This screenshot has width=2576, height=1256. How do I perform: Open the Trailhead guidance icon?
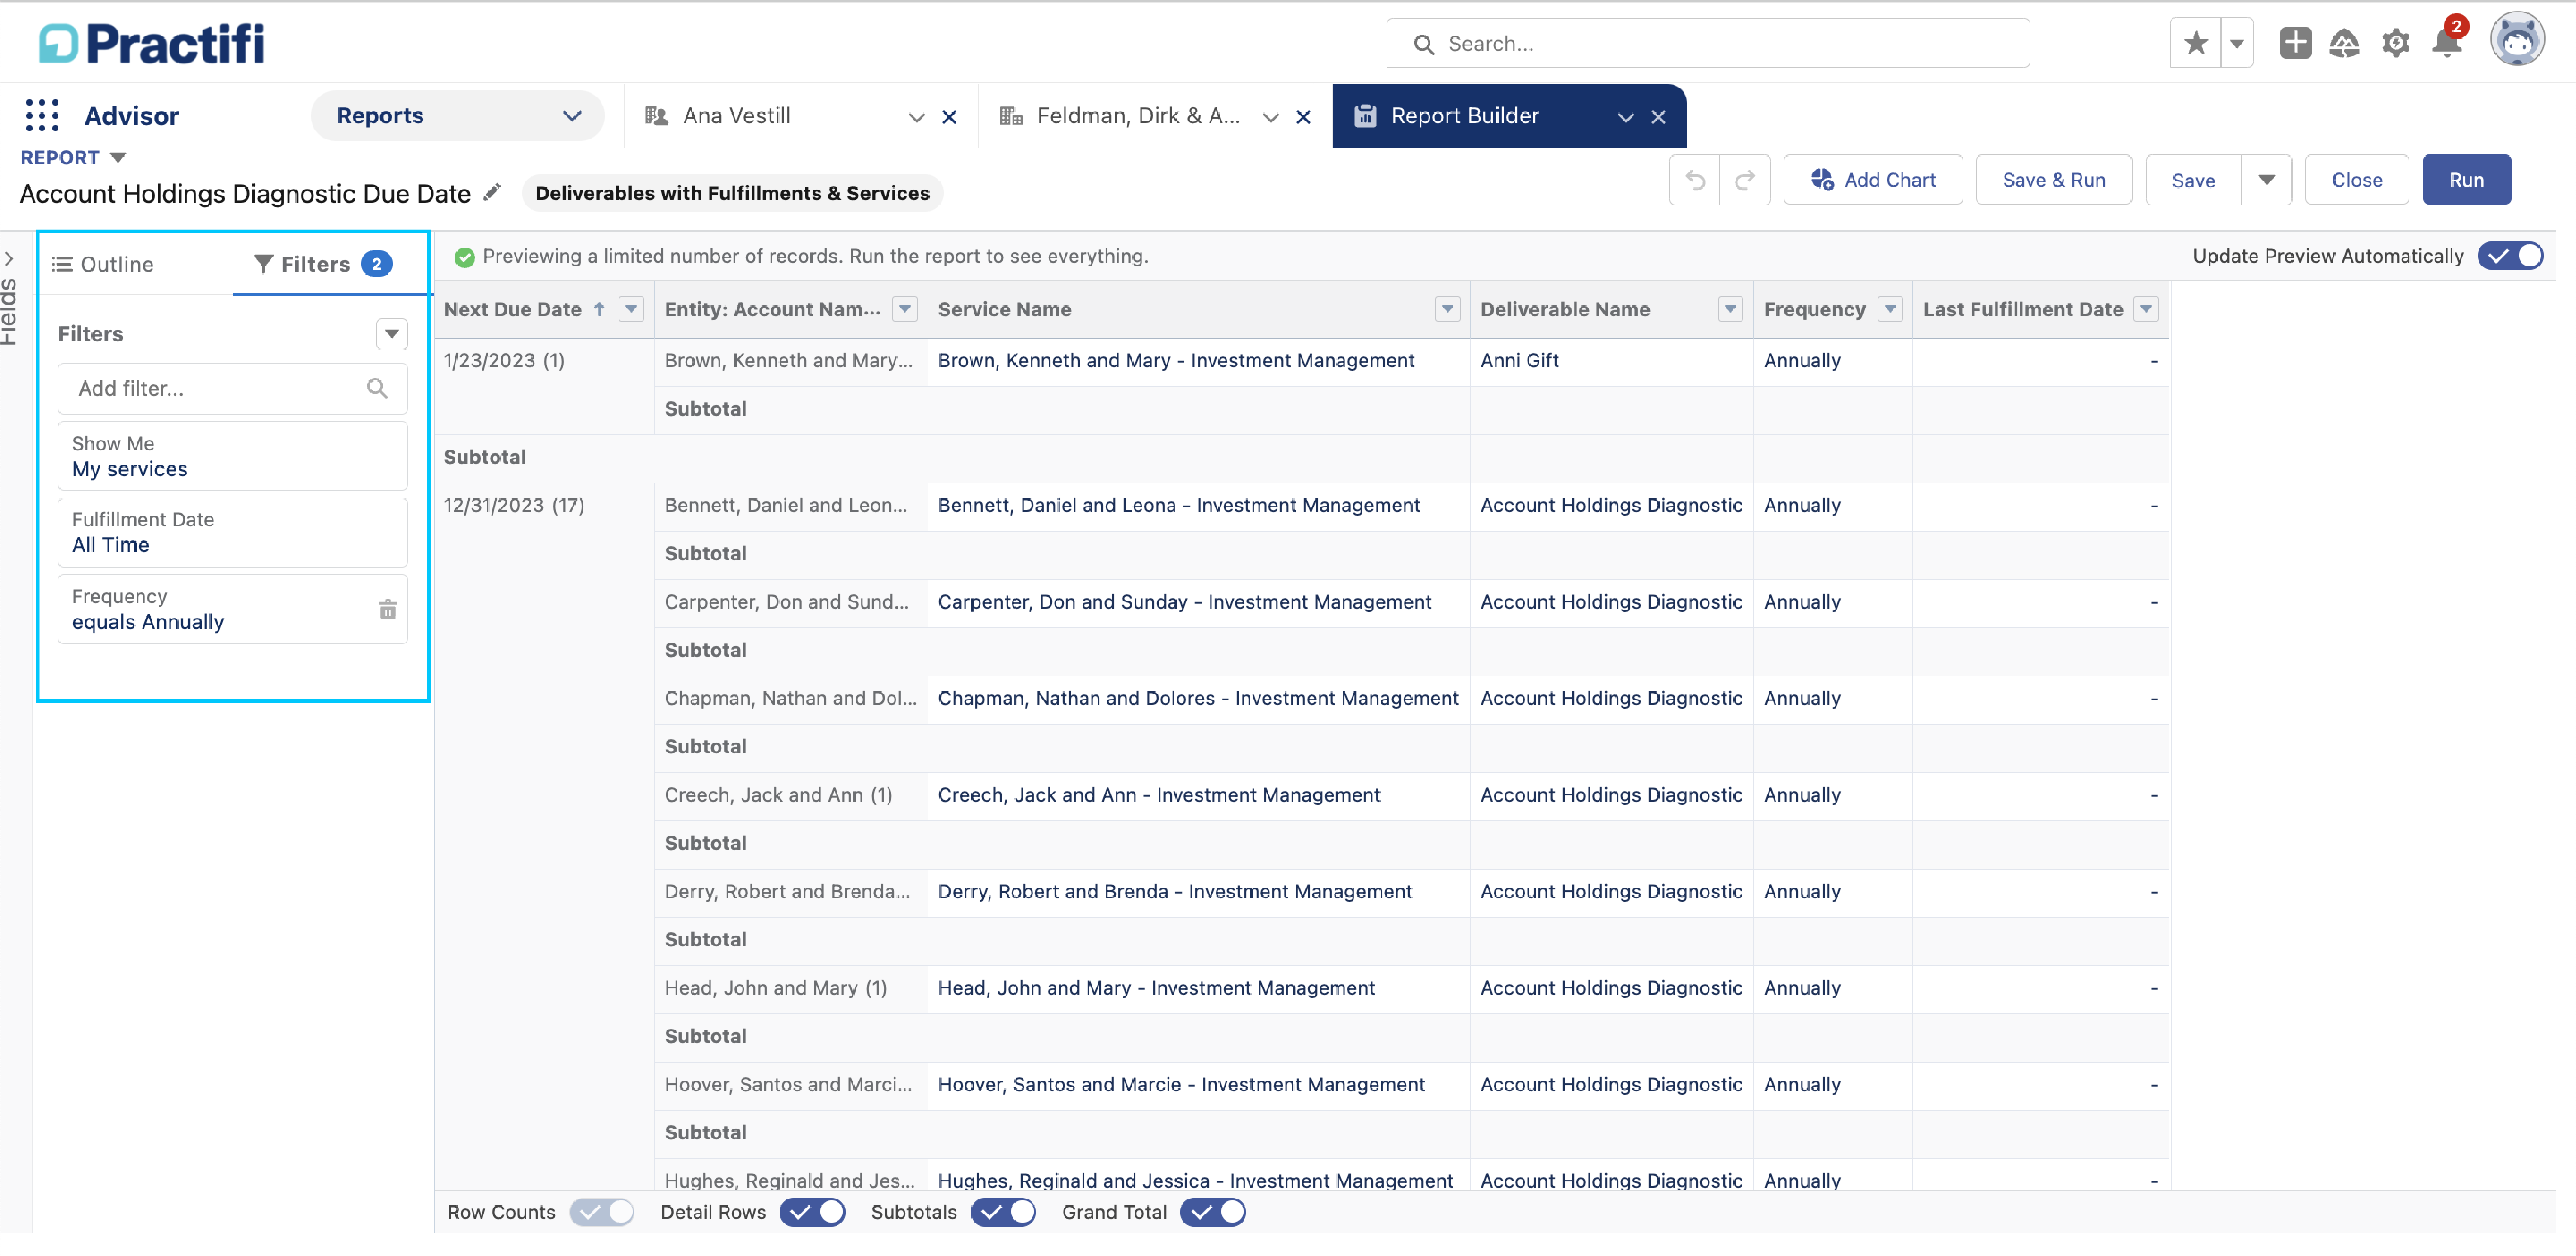click(2344, 43)
